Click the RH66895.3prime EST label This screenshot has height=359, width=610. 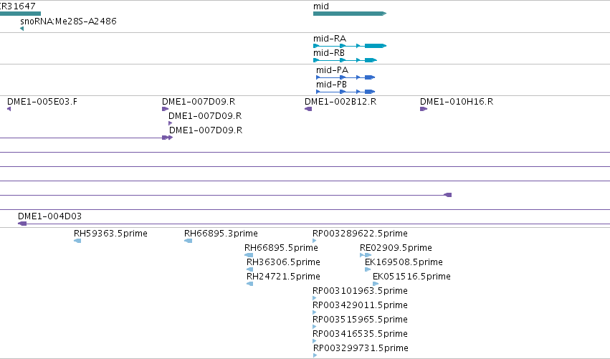pyautogui.click(x=221, y=234)
